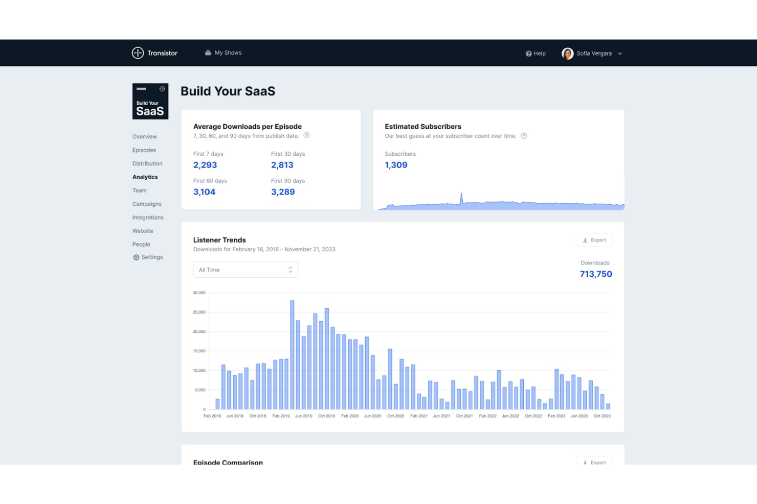Click the Transistor brand name link
The width and height of the screenshot is (757, 504).
click(163, 53)
